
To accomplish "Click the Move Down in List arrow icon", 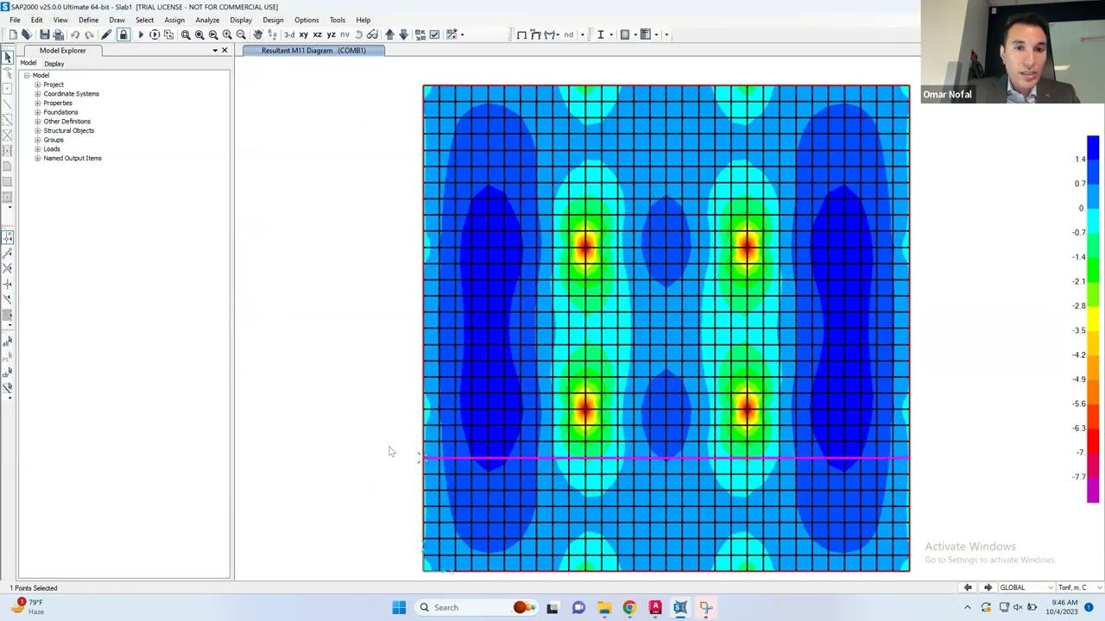I will coord(403,34).
